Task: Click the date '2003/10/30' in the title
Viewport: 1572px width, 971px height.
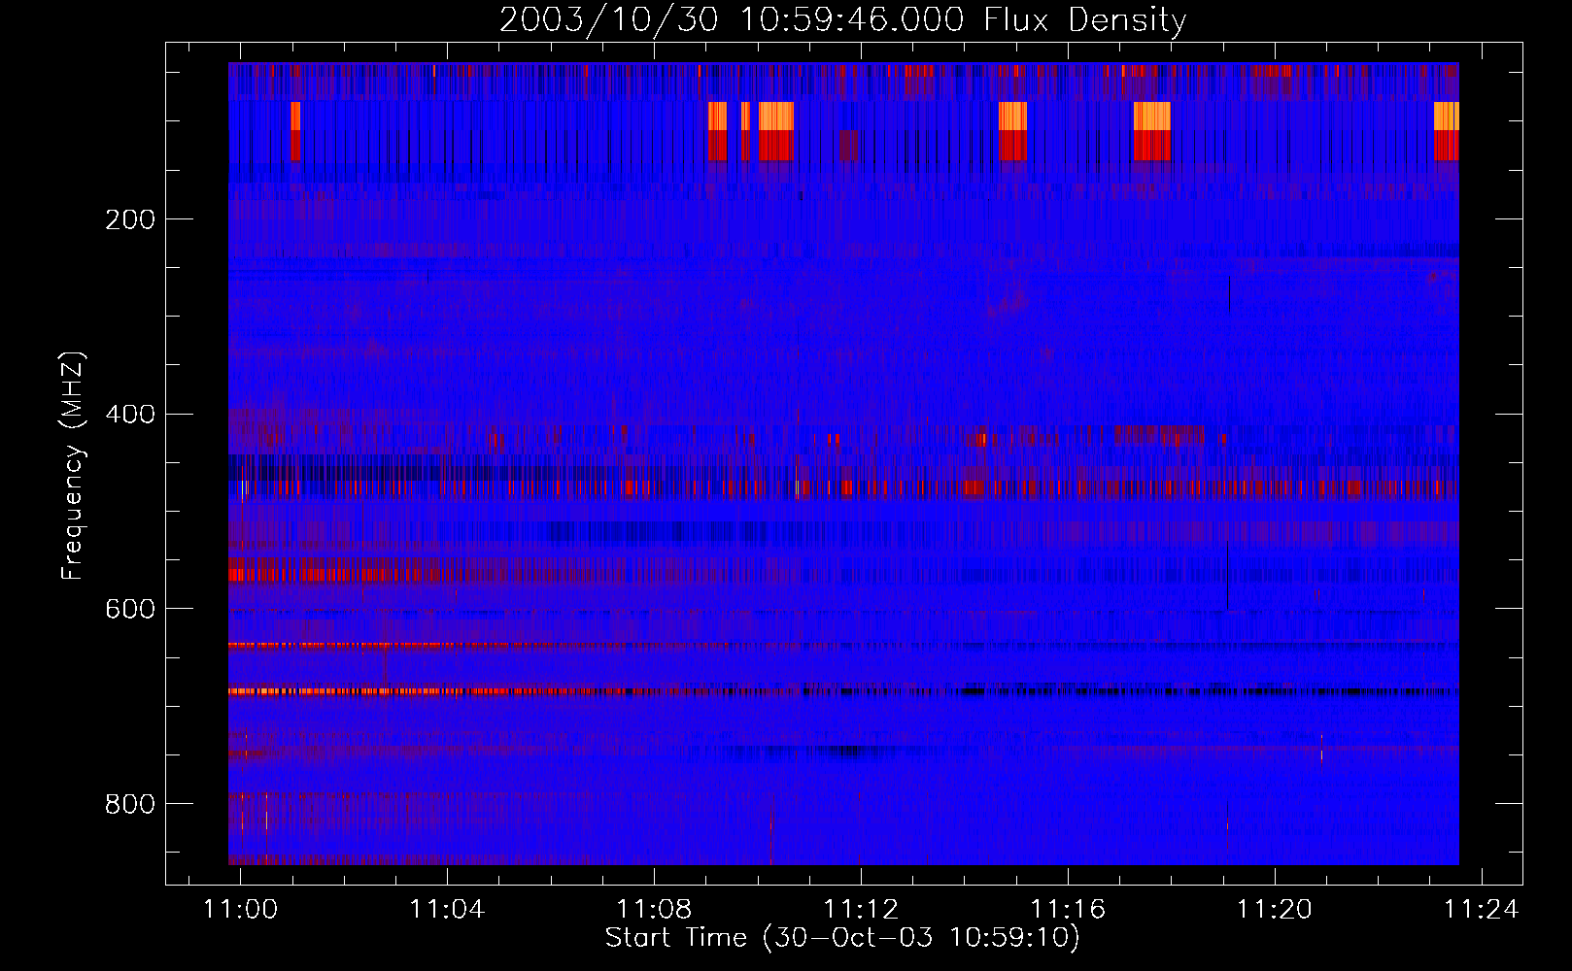Action: 609,20
